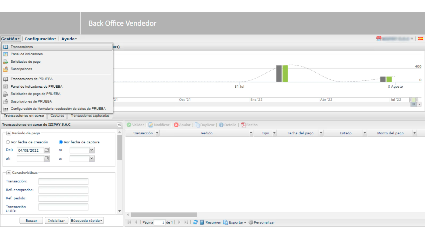
Task: Collapse the search panel with double-arrow icon
Action: tap(119, 125)
